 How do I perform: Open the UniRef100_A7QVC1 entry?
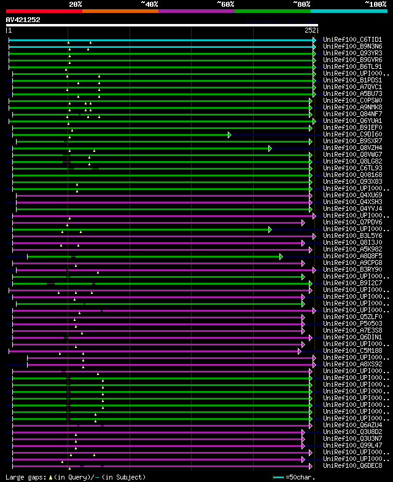[352, 87]
